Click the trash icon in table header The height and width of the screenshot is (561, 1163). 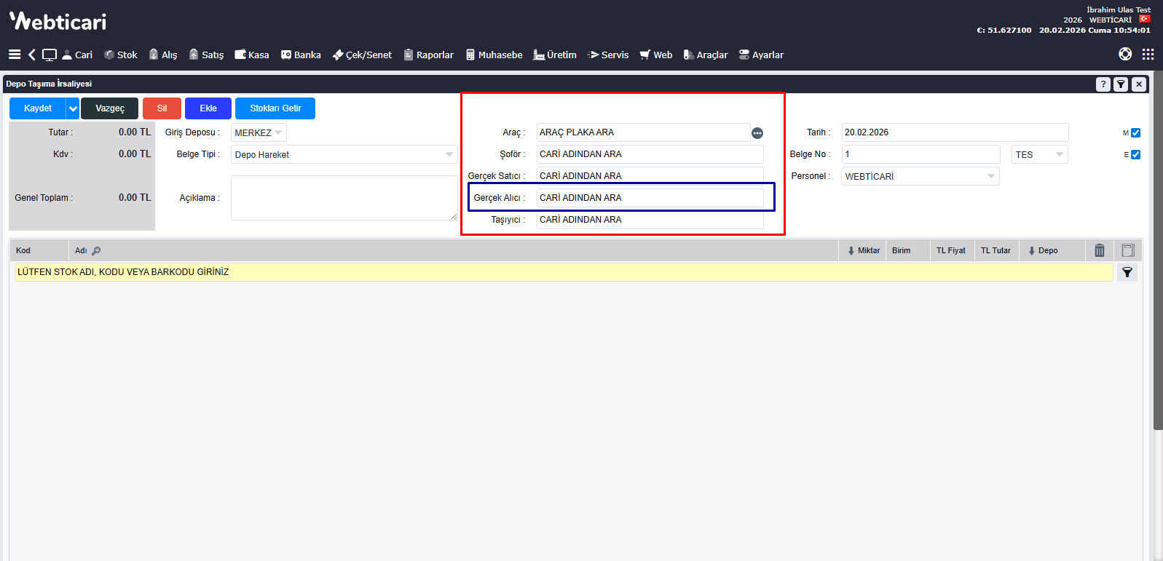click(x=1100, y=250)
